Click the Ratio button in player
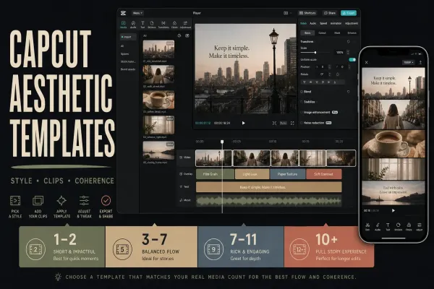The image size is (434, 289). 283,123
